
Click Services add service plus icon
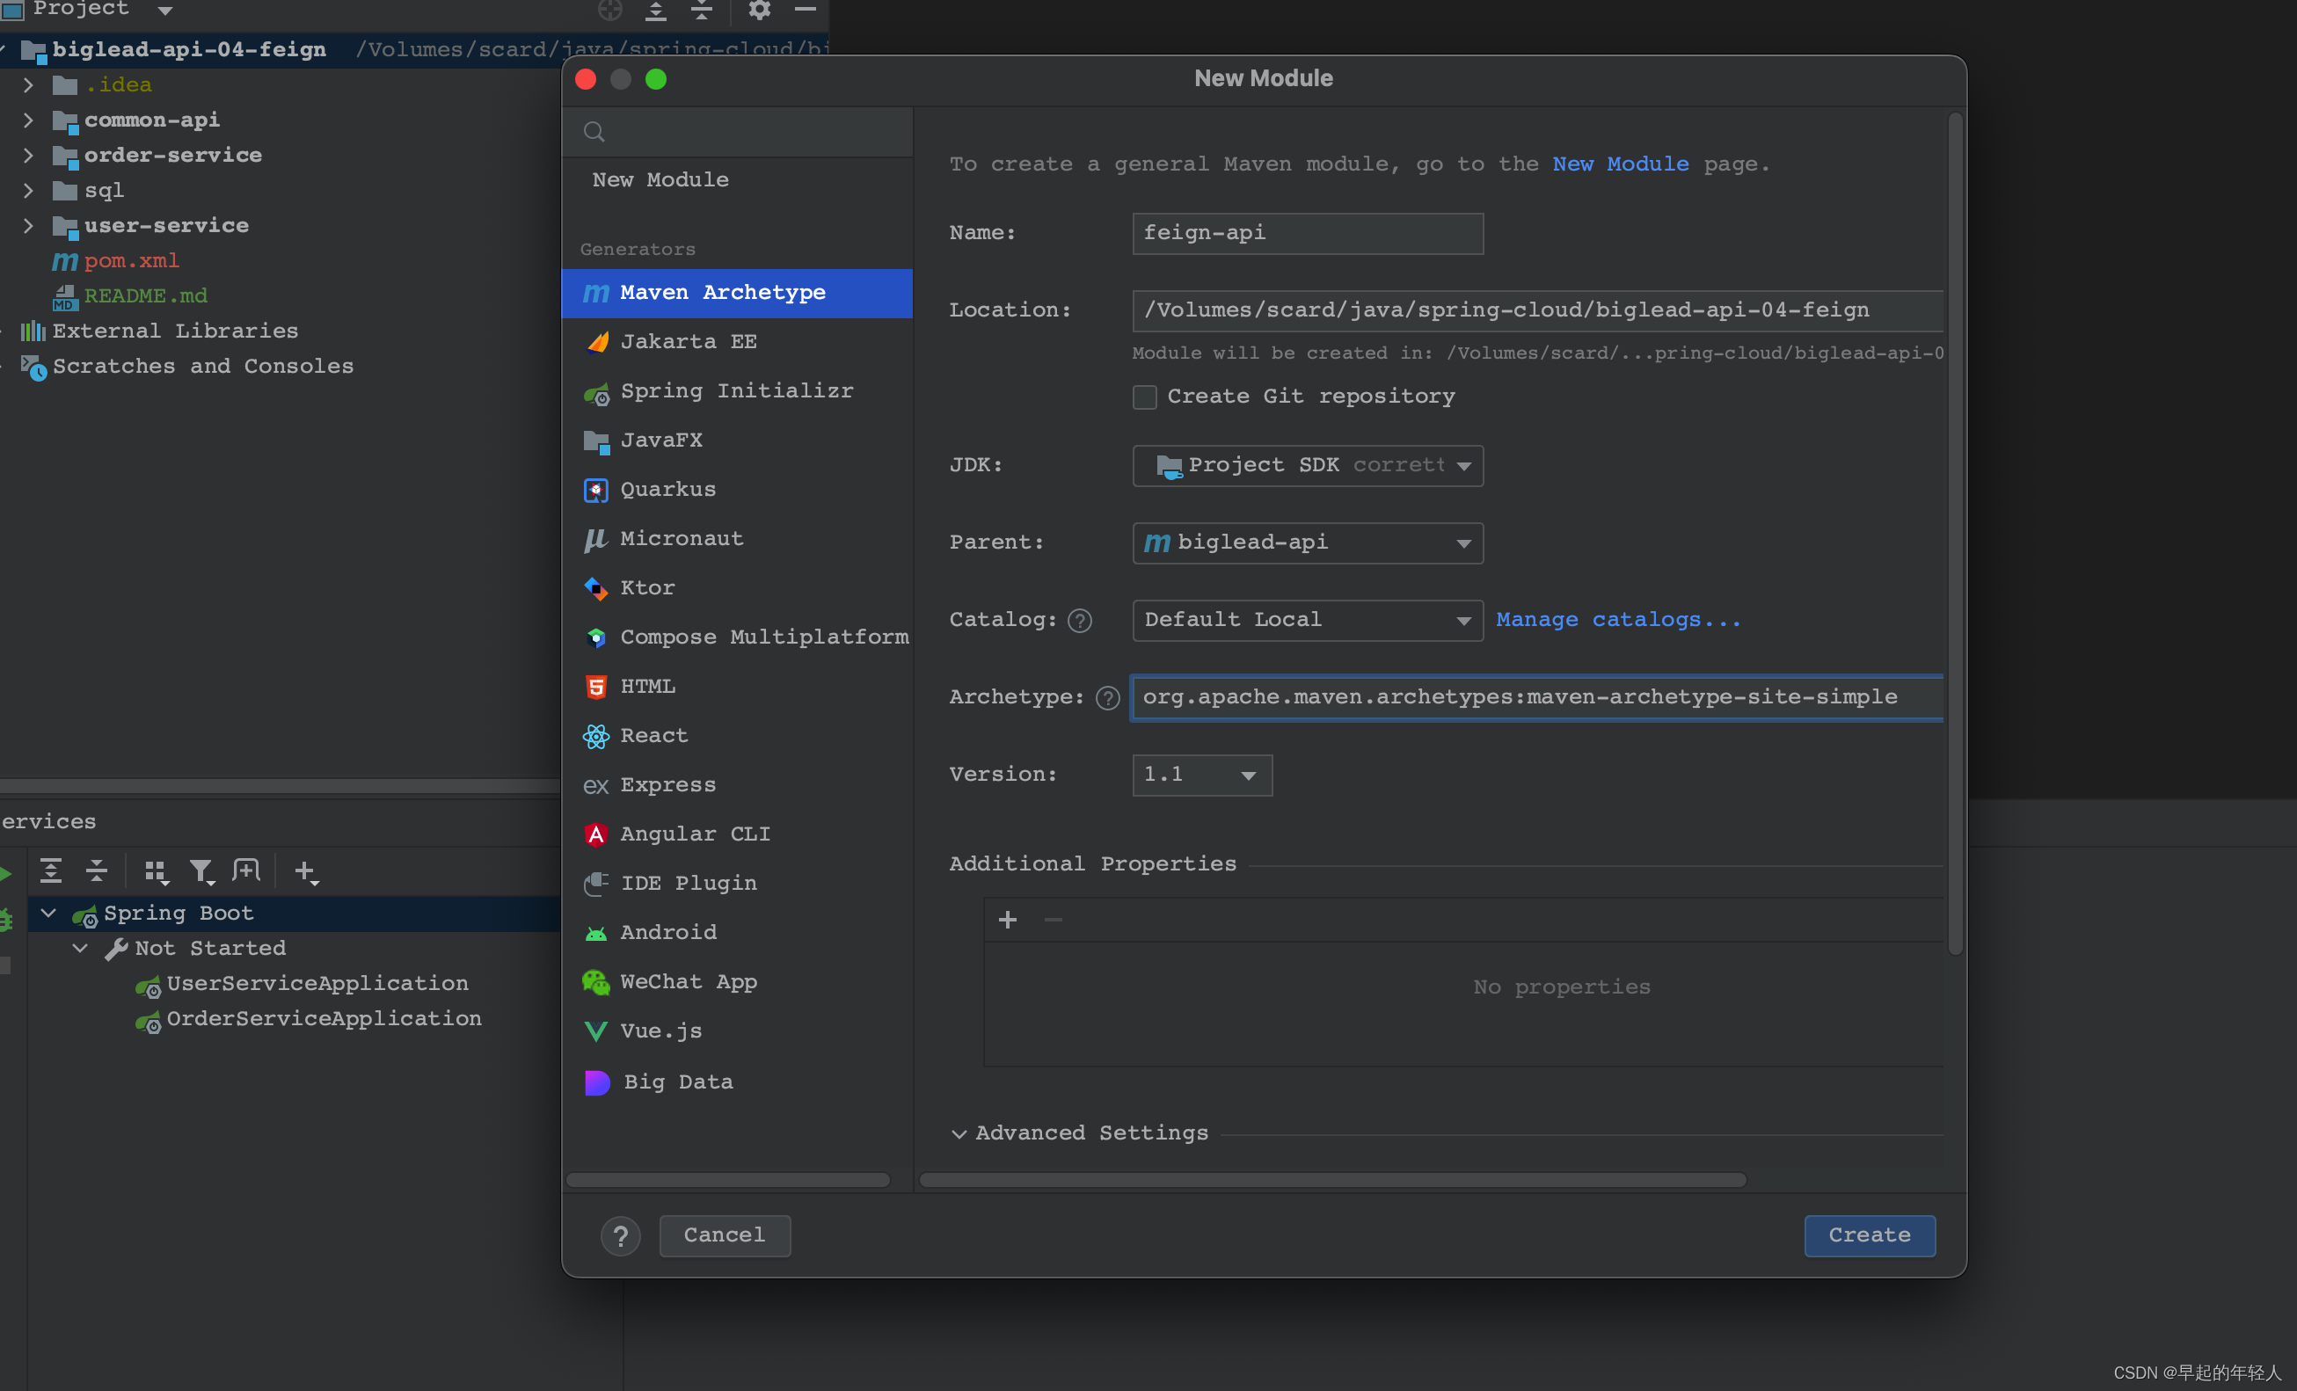[x=306, y=871]
